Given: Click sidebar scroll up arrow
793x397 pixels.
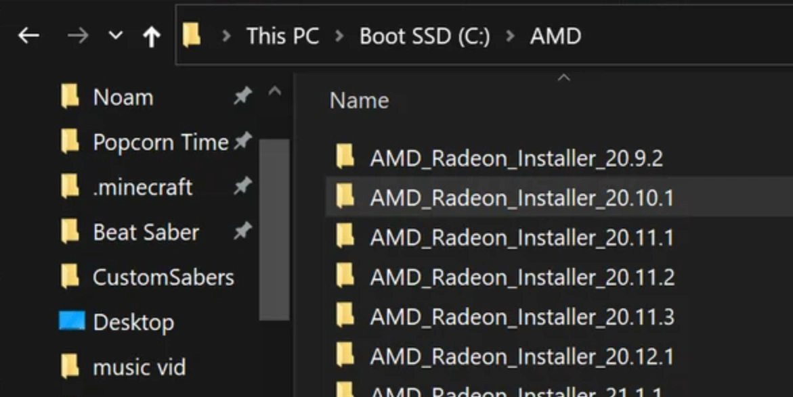Looking at the screenshot, I should [275, 92].
